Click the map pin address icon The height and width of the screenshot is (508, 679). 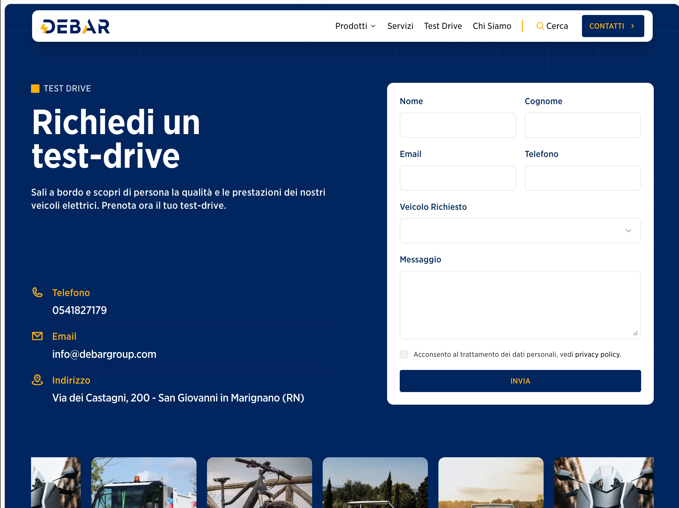[37, 380]
